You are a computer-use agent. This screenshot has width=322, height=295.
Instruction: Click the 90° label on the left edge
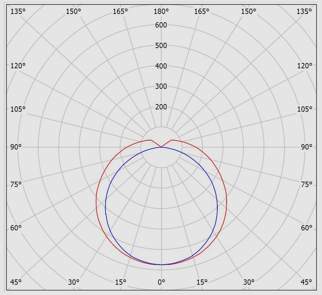click(16, 147)
